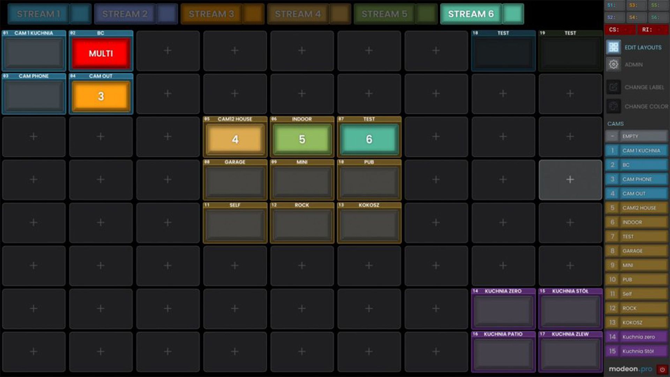Select the KUCHNIA PATIO tile button
This screenshot has width=670, height=377.
click(503, 354)
